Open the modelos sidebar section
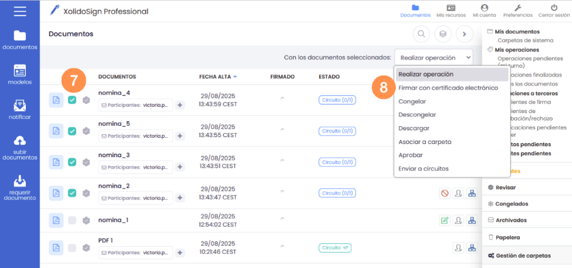 (x=19, y=70)
